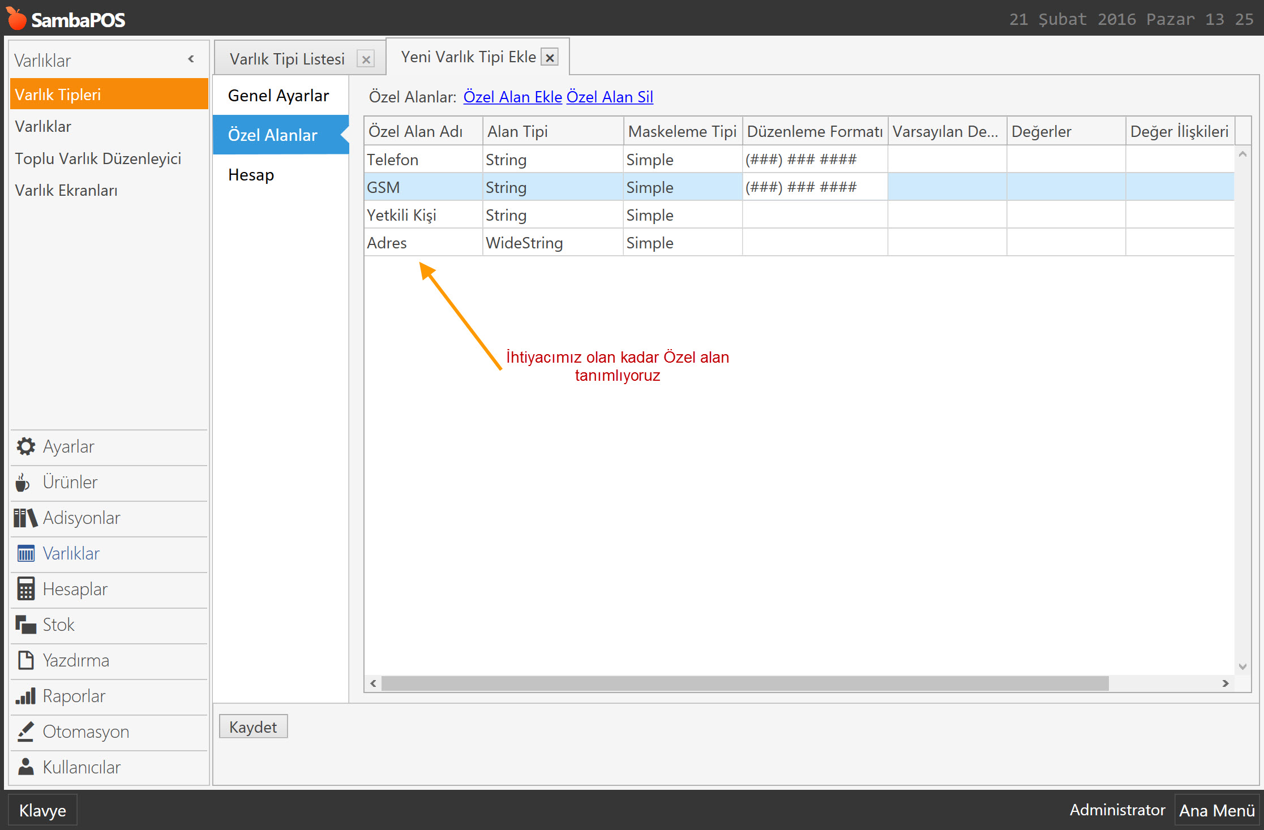
Task: Click the grid's scroll up arrow
Action: click(x=1243, y=154)
